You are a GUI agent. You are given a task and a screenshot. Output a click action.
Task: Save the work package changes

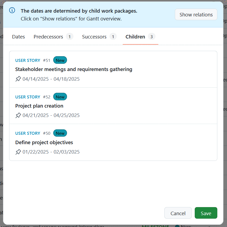[206, 213]
